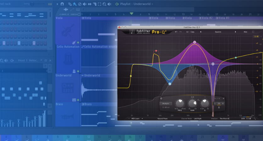Open the MIDI Learn dropdown arrow

point(128,119)
